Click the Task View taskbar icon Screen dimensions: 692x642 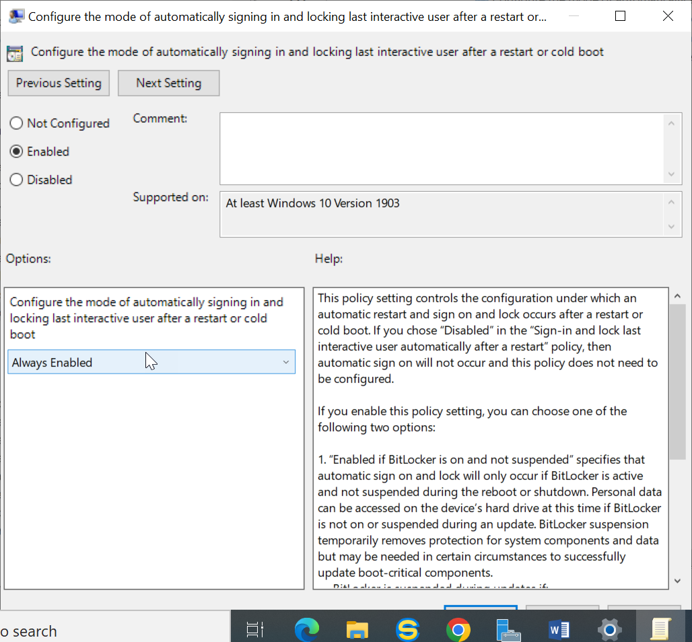(x=255, y=630)
